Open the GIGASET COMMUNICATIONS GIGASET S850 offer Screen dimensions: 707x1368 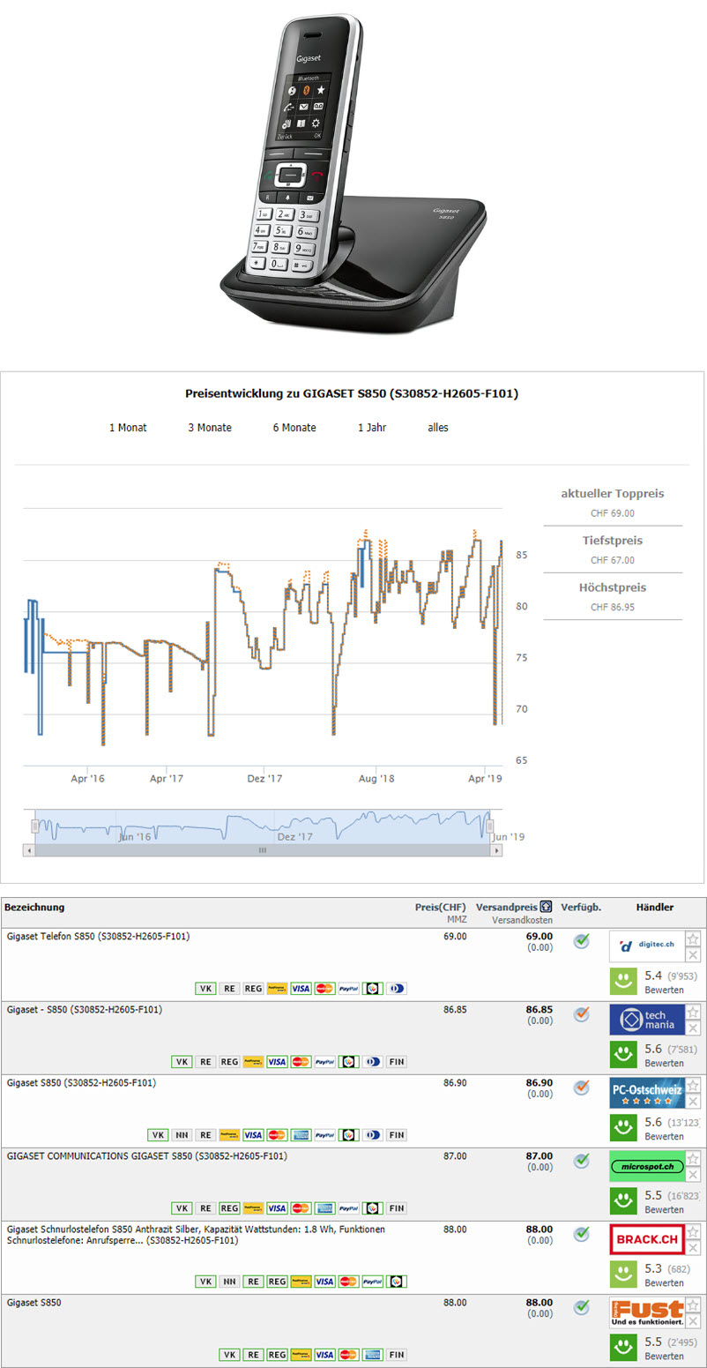(x=146, y=1155)
